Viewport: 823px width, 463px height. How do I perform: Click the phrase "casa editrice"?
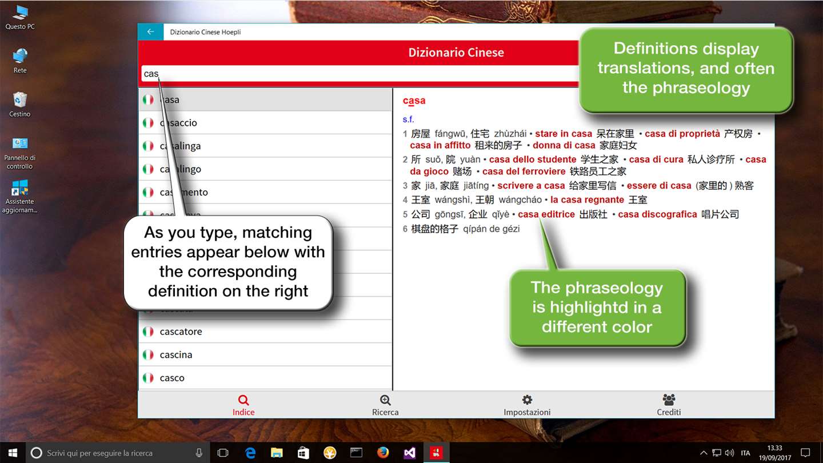pos(546,214)
